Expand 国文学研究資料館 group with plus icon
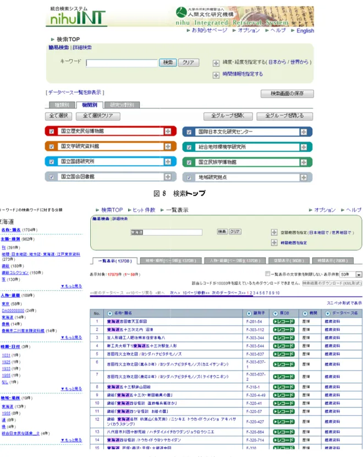The image size is (363, 457). pyautogui.click(x=168, y=146)
